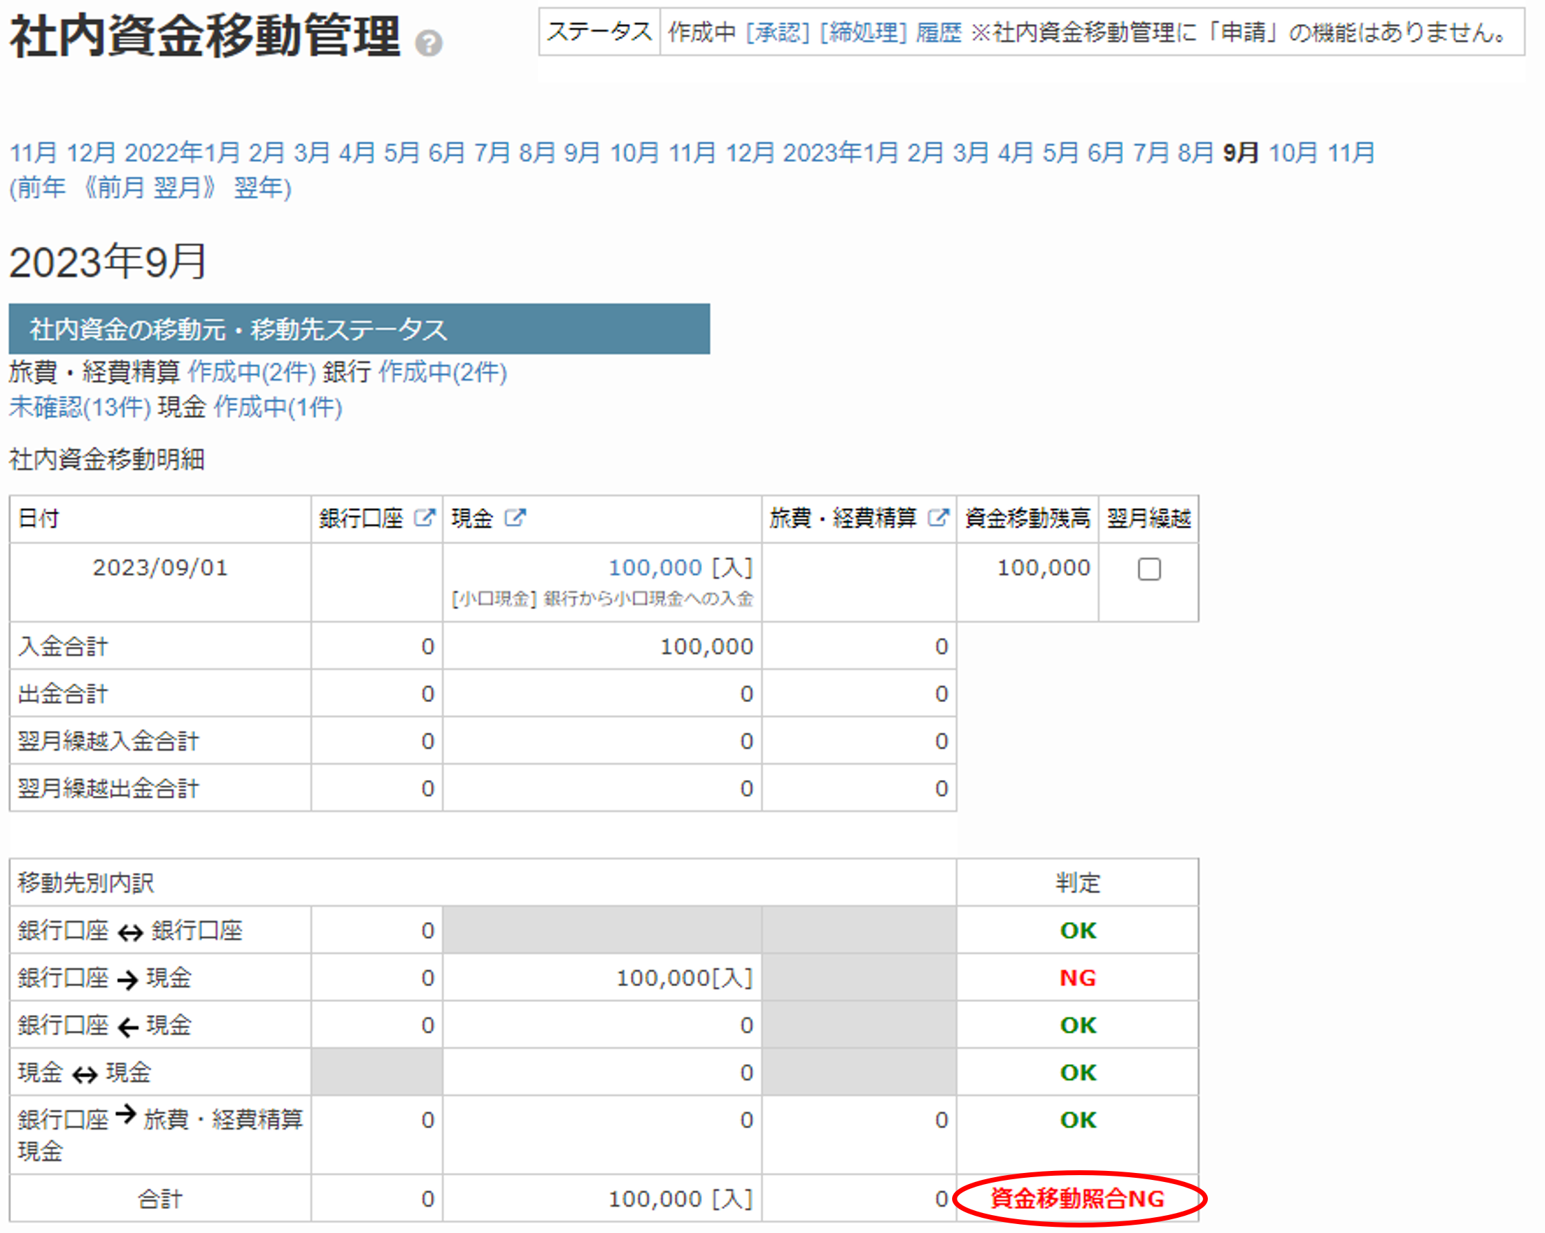Select the bold 9月 current month
This screenshot has width=1545, height=1233.
tap(1240, 152)
